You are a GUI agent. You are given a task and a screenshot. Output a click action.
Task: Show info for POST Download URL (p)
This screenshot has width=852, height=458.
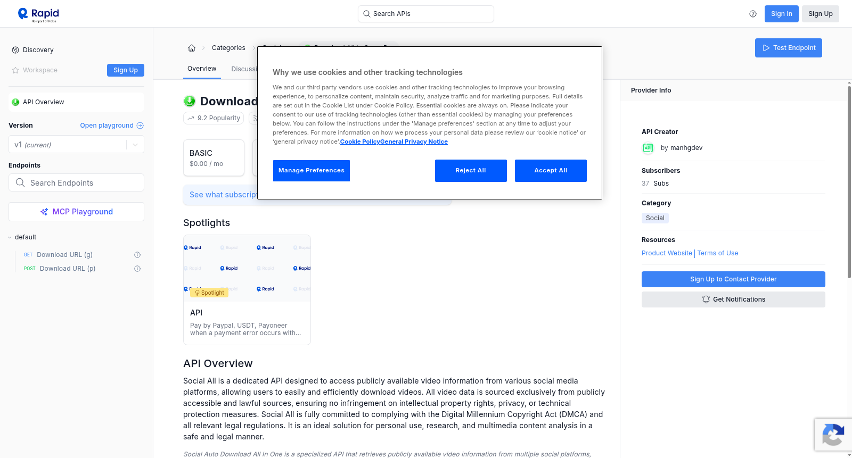(137, 269)
